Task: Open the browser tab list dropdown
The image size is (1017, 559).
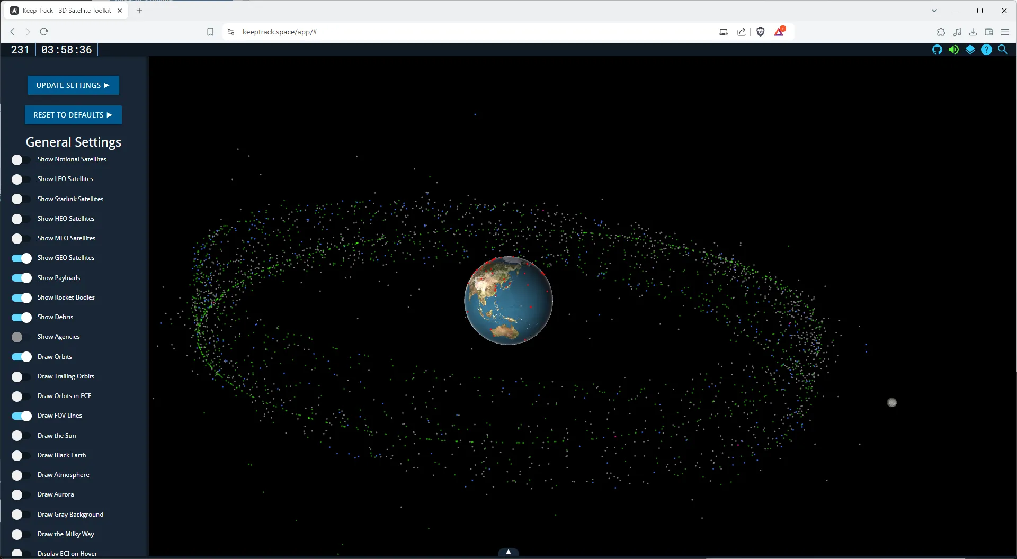Action: point(934,10)
